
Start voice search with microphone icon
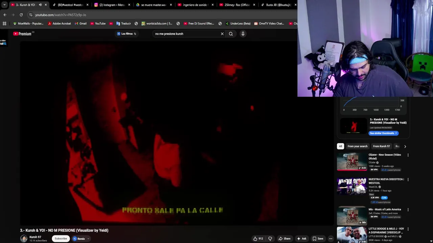coord(243,34)
